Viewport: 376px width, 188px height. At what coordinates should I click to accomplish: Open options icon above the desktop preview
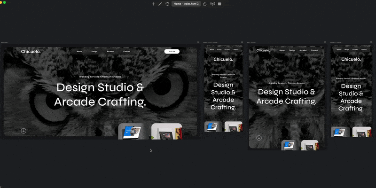tap(199, 43)
